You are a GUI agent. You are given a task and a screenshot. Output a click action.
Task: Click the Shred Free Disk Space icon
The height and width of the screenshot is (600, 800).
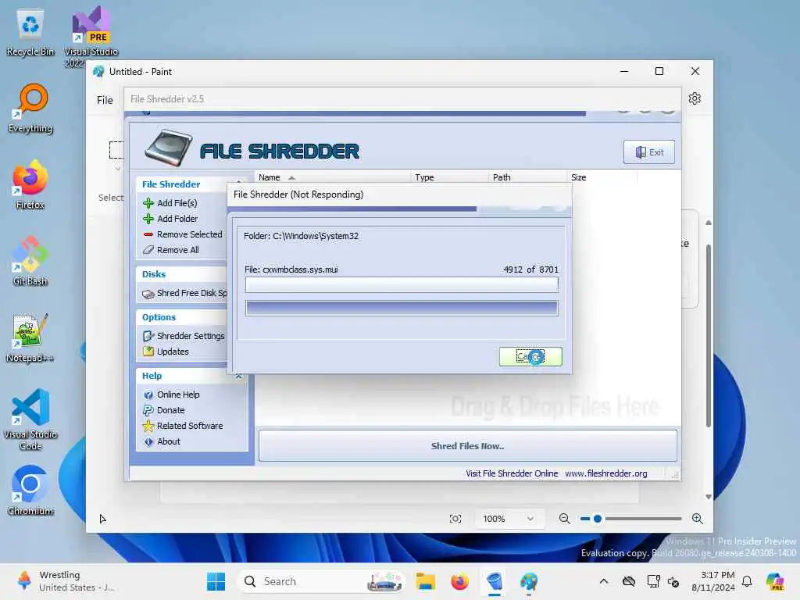point(148,294)
